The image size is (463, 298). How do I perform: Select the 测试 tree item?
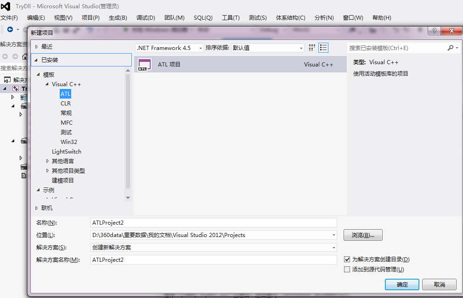[x=66, y=132]
